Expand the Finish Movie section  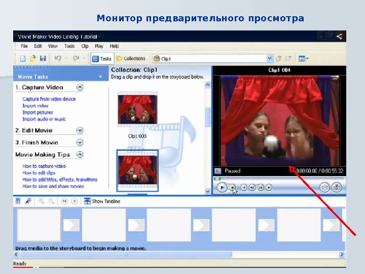pos(80,143)
